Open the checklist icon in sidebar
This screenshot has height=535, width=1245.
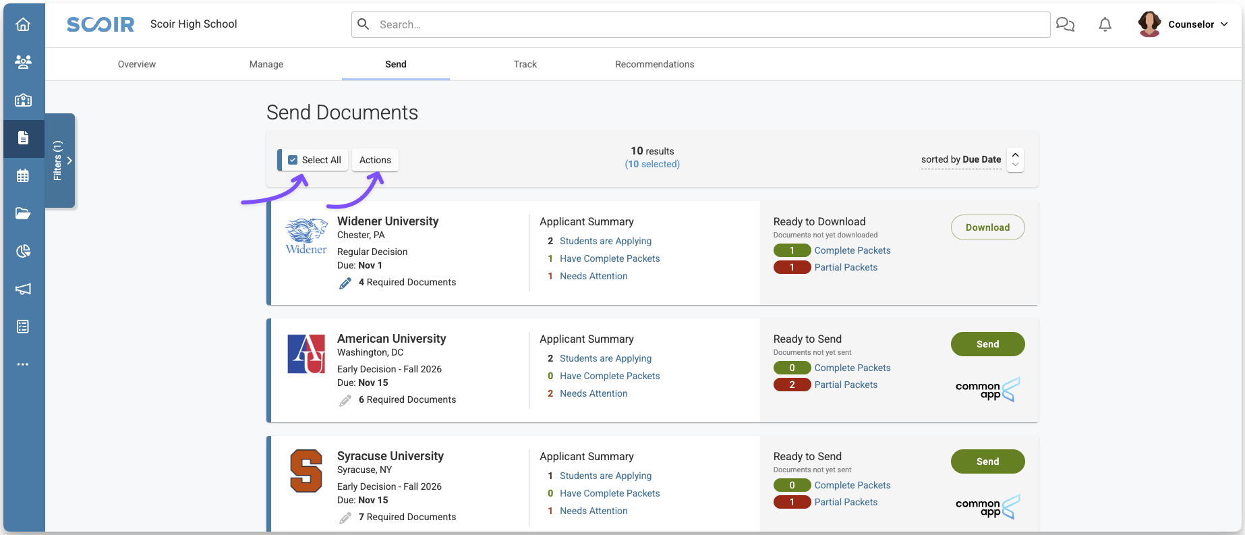(23, 327)
